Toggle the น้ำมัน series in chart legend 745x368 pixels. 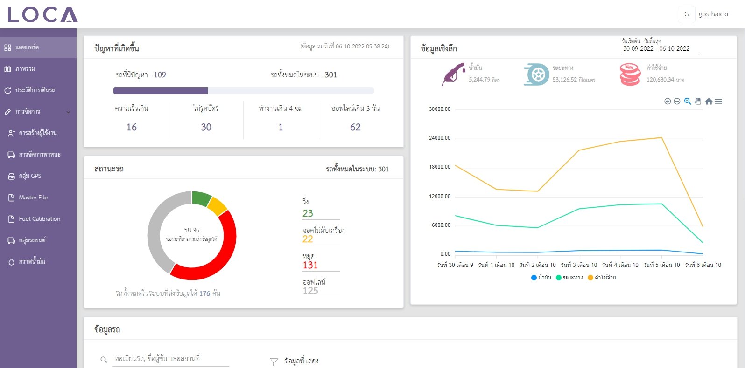click(x=541, y=278)
